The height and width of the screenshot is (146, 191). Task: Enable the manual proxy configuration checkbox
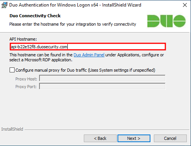[12, 70]
